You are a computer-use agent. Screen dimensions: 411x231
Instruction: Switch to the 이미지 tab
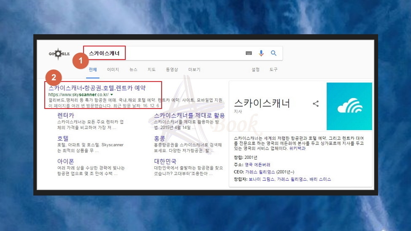(x=113, y=70)
